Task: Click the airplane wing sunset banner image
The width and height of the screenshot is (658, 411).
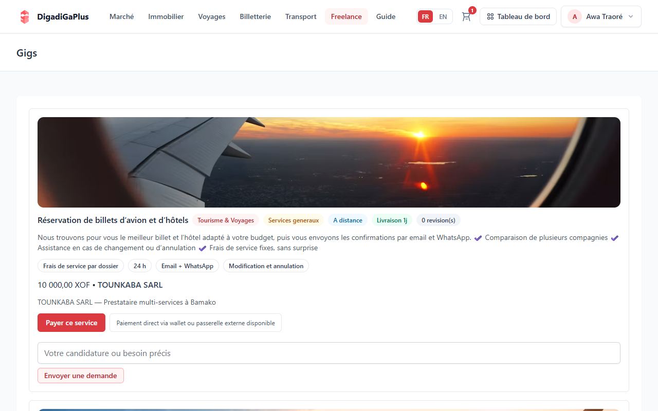Action: [329, 162]
